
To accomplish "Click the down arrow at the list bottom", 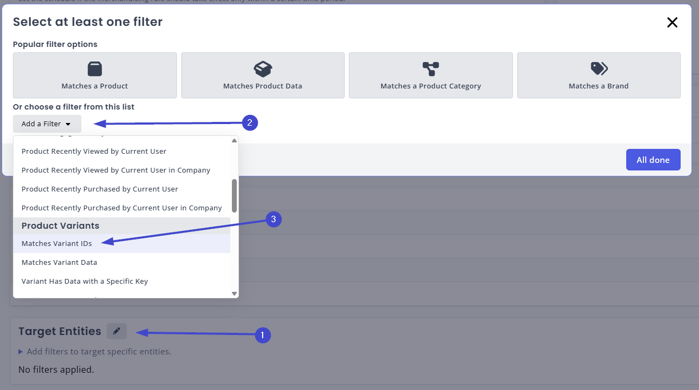I will click(x=234, y=293).
